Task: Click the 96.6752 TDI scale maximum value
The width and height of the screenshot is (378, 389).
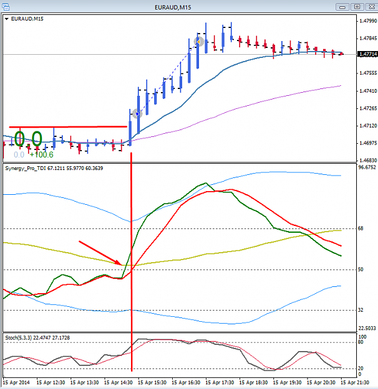Action: tap(367, 167)
